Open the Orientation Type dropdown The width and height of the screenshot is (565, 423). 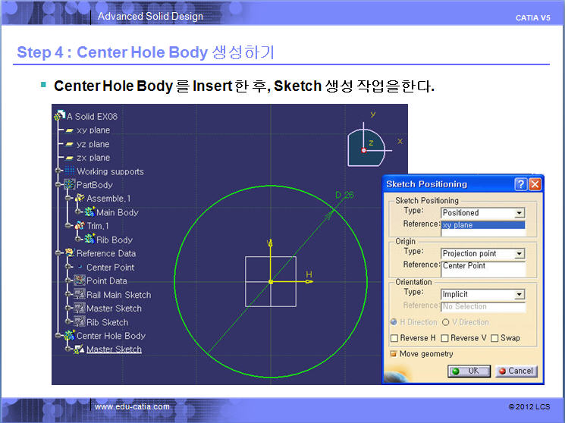tap(519, 294)
